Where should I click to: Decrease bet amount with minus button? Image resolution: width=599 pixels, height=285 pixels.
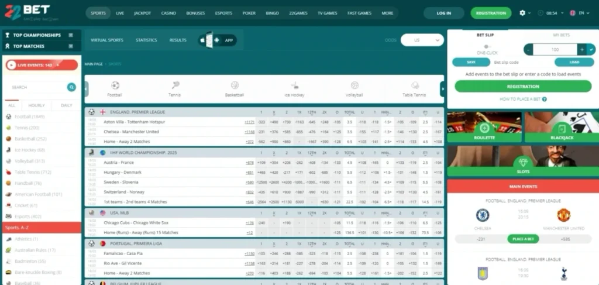528,49
